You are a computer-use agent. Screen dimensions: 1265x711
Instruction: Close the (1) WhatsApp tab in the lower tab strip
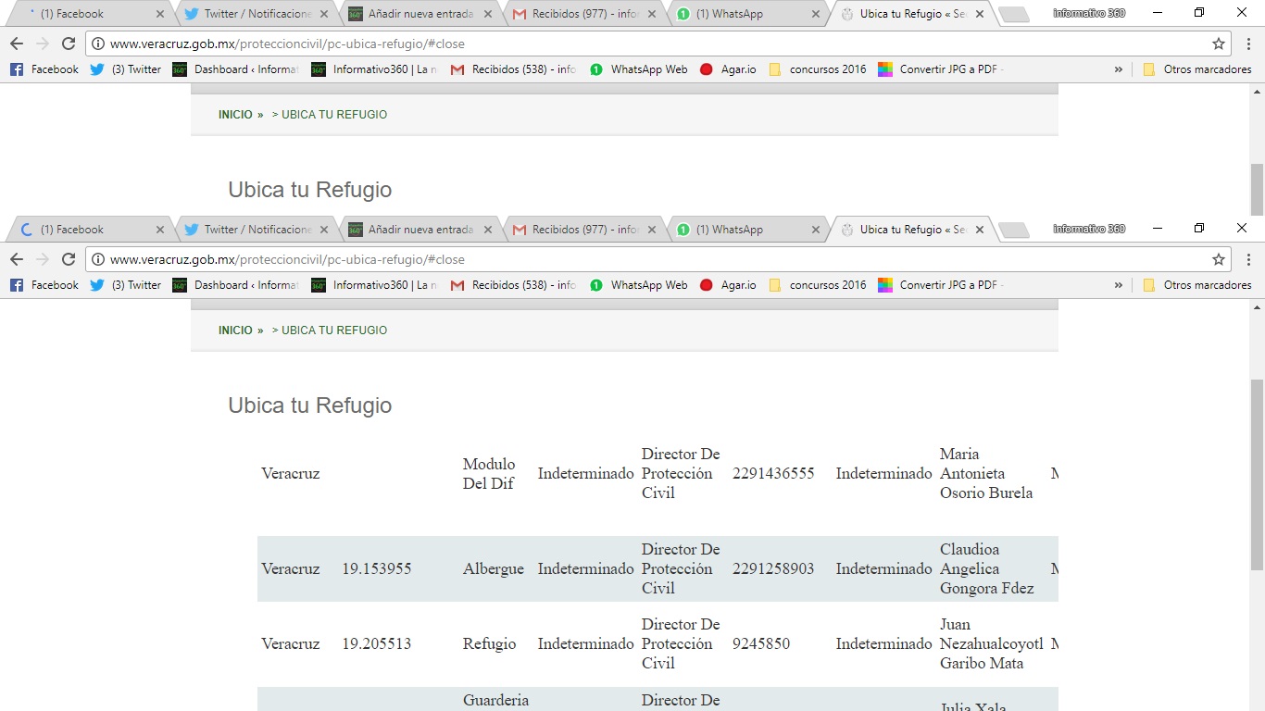click(x=816, y=230)
